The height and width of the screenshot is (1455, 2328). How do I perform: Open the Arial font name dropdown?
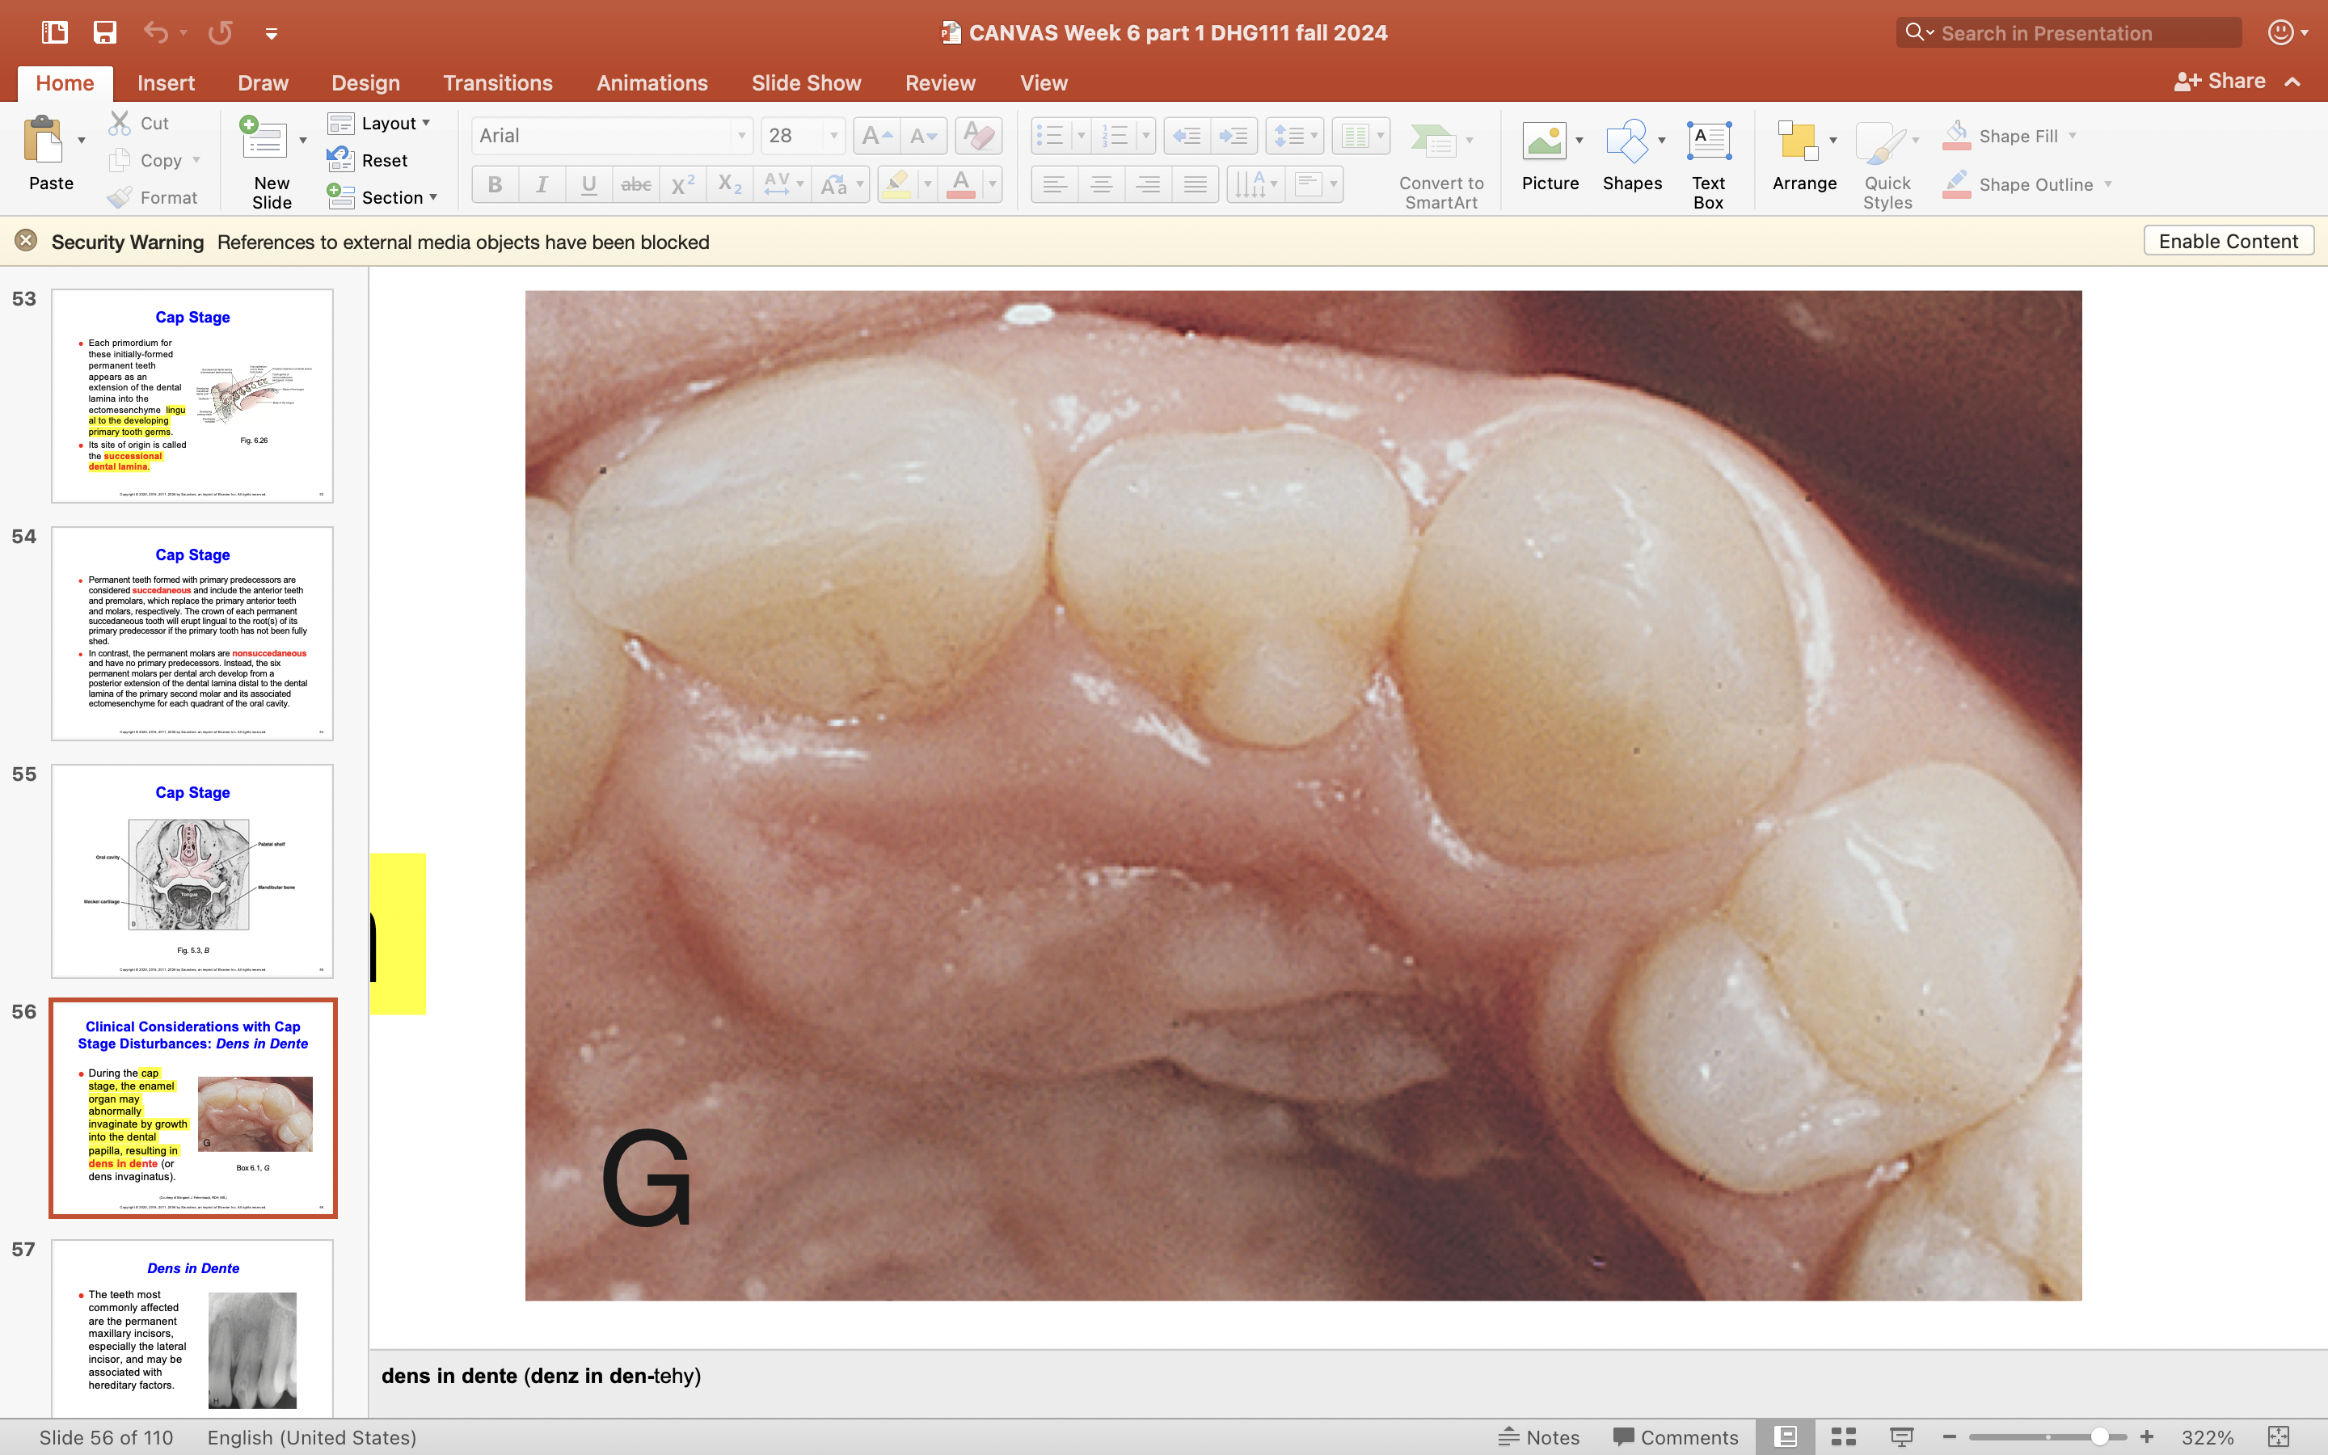pyautogui.click(x=740, y=136)
